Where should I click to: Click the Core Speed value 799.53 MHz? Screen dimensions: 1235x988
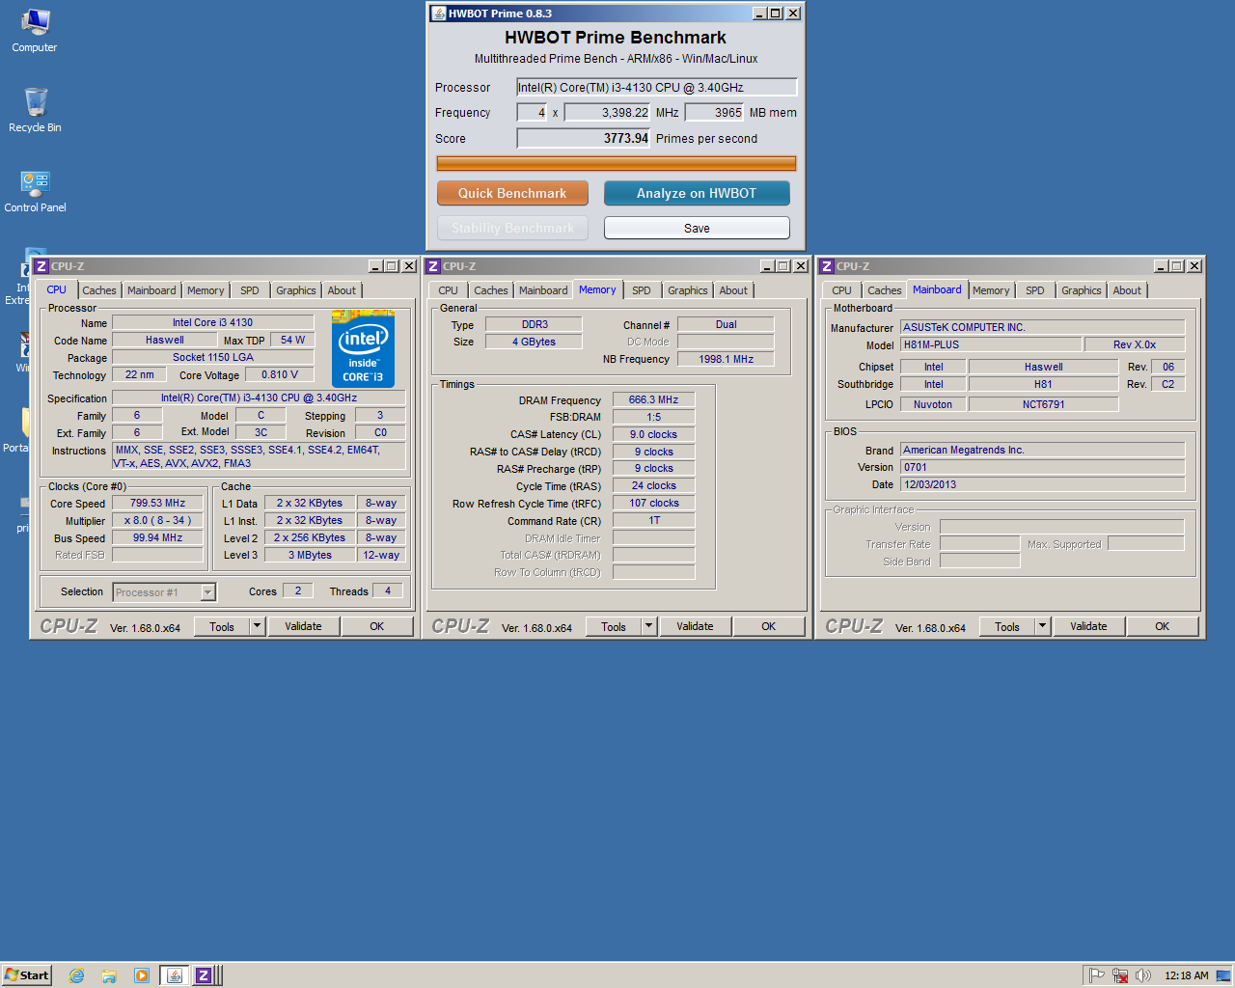pyautogui.click(x=158, y=503)
